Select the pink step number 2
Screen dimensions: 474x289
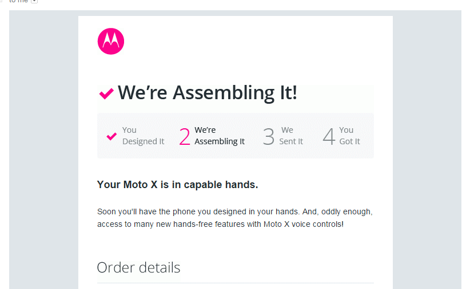tap(184, 137)
